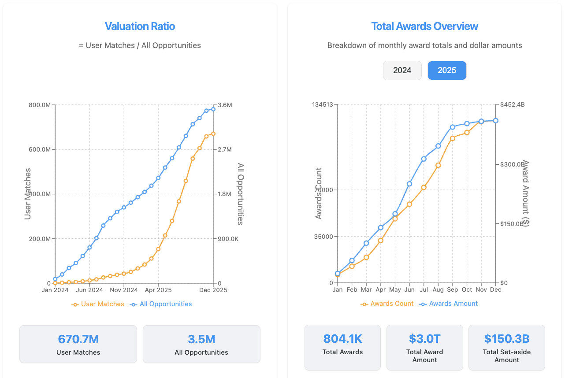This screenshot has width=565, height=378.
Task: Click the Aug point on Awards Count line
Action: point(438,165)
